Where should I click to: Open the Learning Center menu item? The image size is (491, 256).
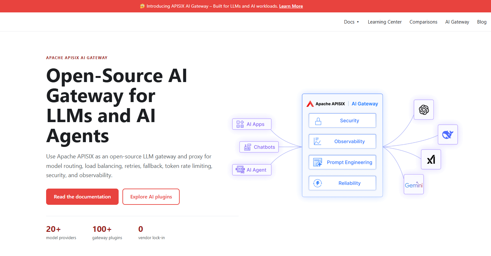384,22
